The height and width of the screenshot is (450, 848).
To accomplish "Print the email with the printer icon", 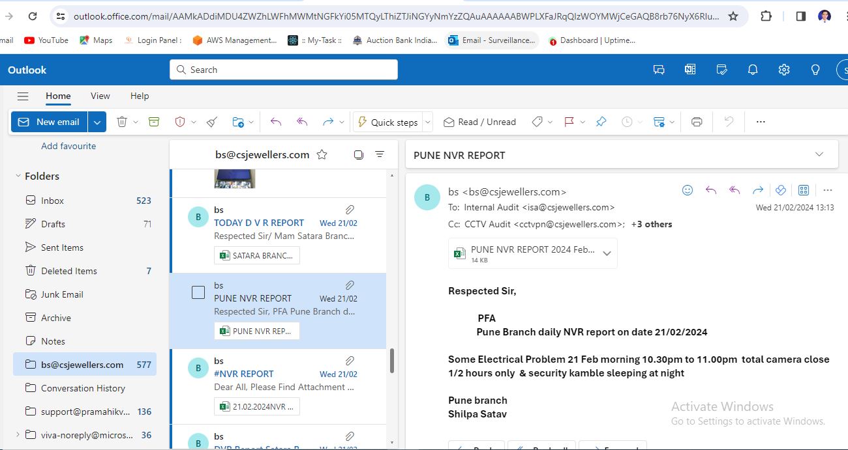I will pos(697,122).
